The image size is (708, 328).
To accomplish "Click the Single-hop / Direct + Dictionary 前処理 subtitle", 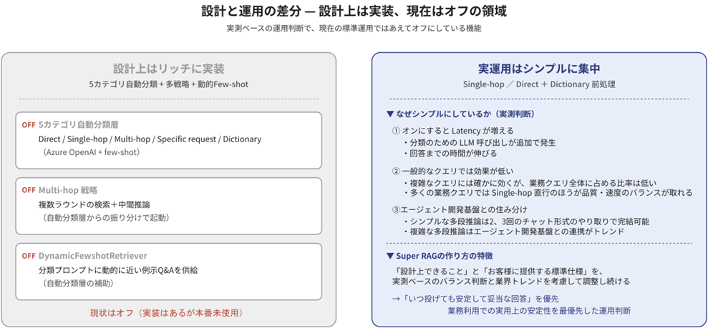I will [x=538, y=84].
